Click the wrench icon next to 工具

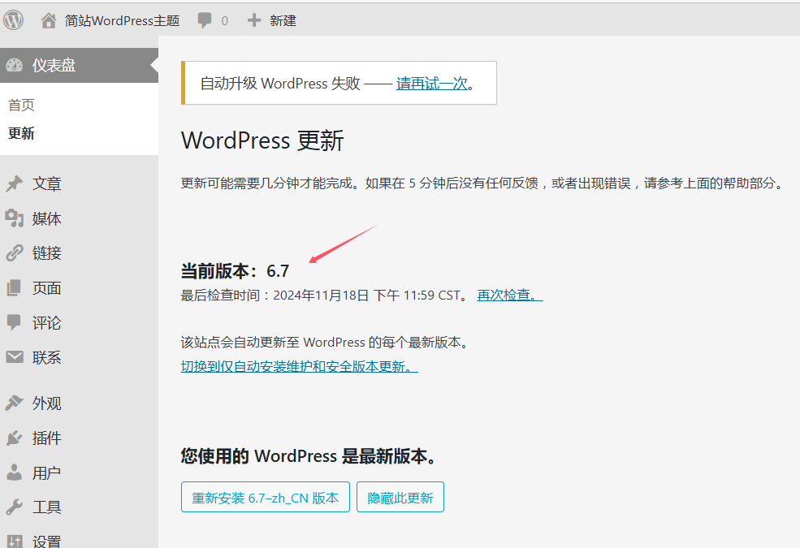click(x=15, y=507)
